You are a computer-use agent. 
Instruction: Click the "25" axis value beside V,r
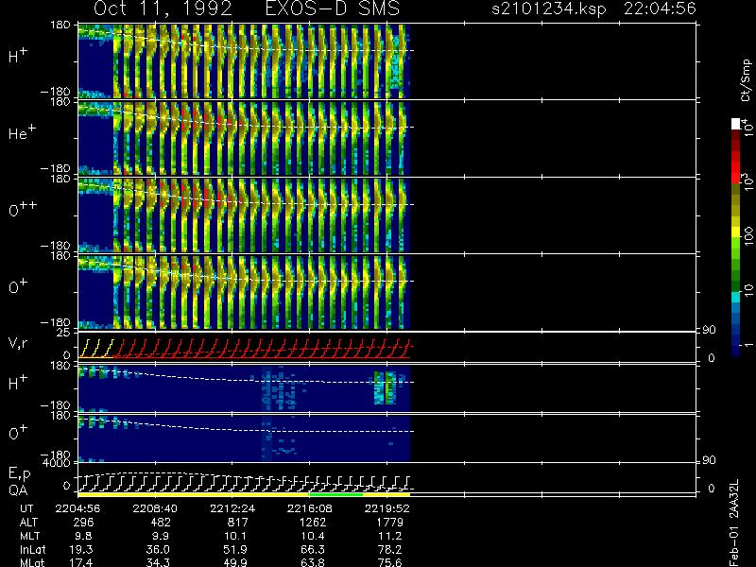(x=65, y=333)
